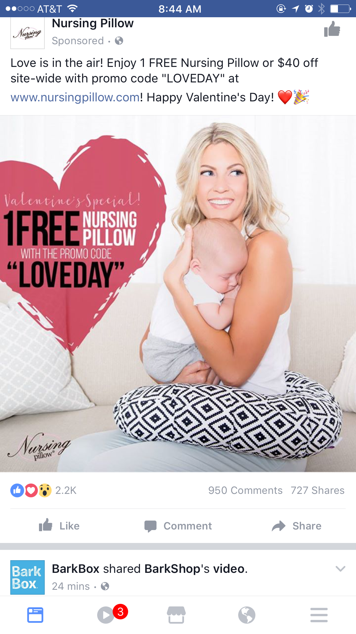
Task: Open the 950 Comments list
Action: (245, 490)
